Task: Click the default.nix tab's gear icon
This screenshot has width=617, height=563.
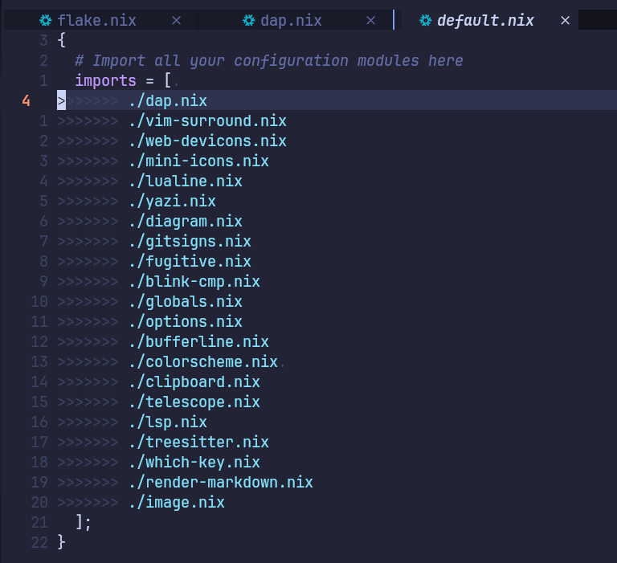Action: pyautogui.click(x=426, y=21)
